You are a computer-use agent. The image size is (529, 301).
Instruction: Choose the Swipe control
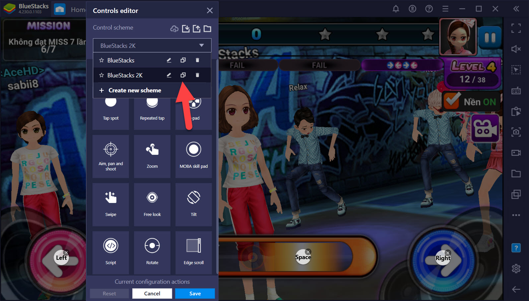[x=111, y=205]
